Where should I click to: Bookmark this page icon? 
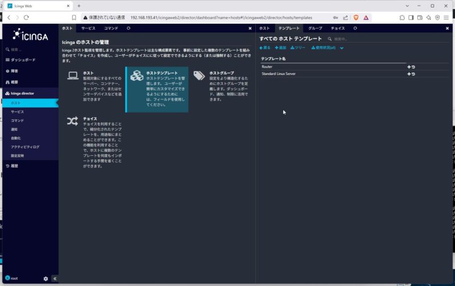(74, 18)
